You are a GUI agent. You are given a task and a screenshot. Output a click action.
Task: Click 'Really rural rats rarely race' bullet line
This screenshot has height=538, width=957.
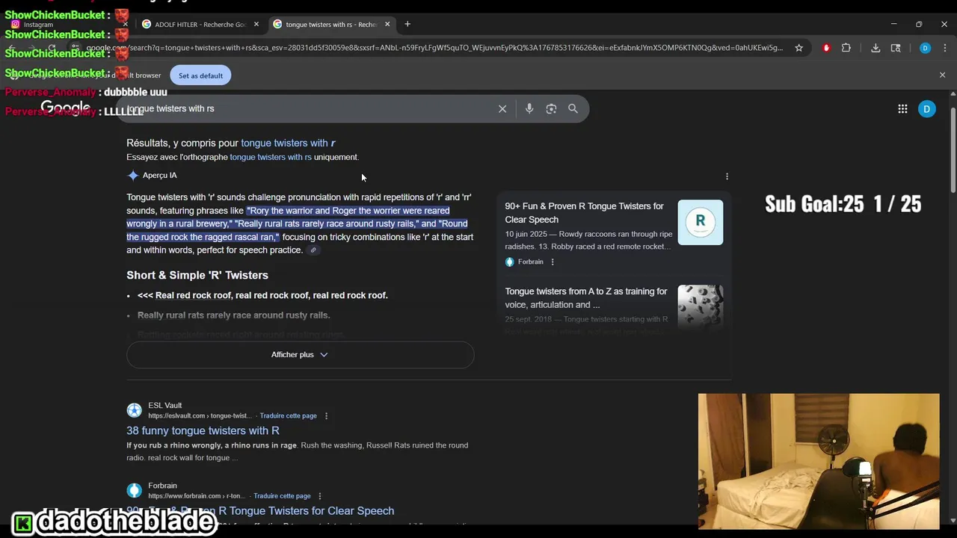coord(233,315)
